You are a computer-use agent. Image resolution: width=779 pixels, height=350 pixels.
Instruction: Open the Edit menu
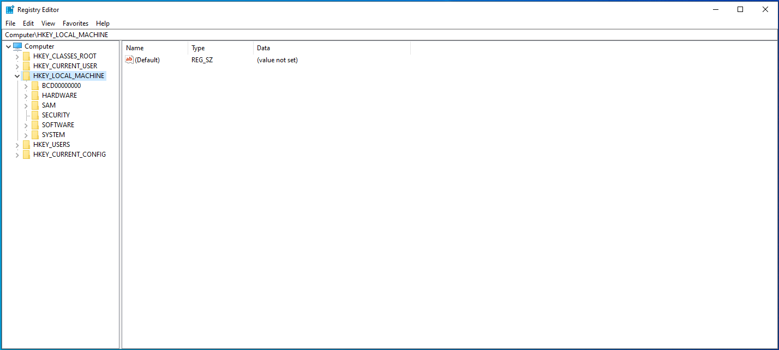(x=28, y=23)
